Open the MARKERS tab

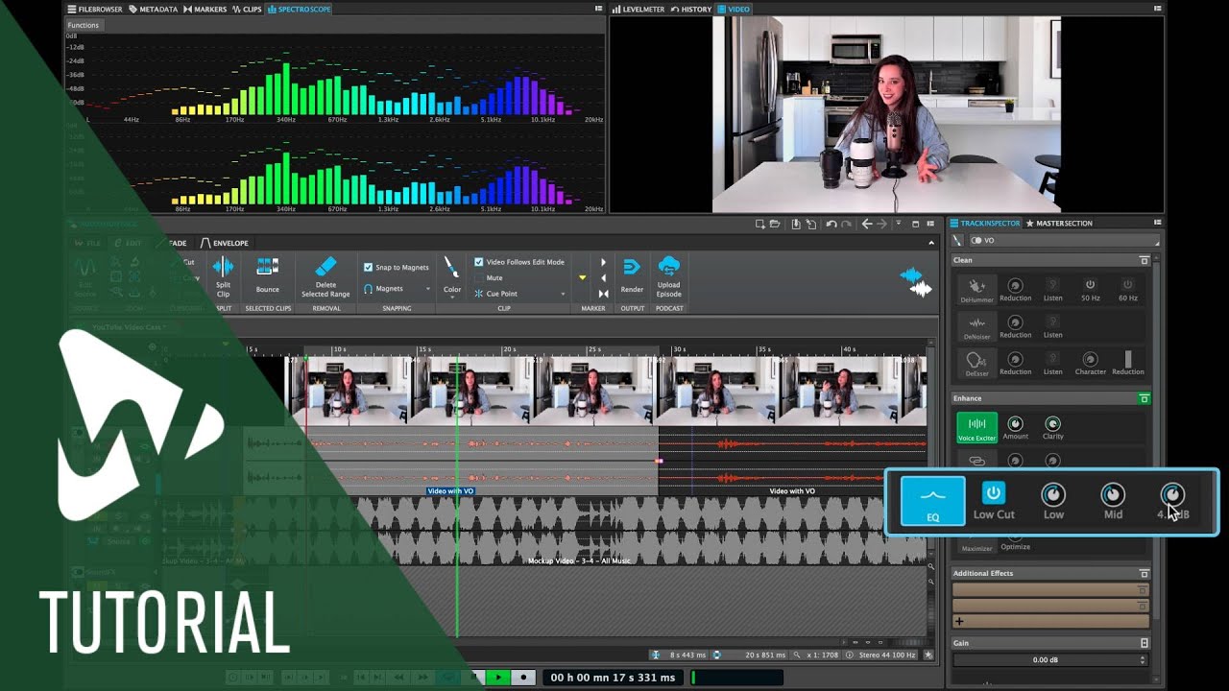pyautogui.click(x=204, y=9)
